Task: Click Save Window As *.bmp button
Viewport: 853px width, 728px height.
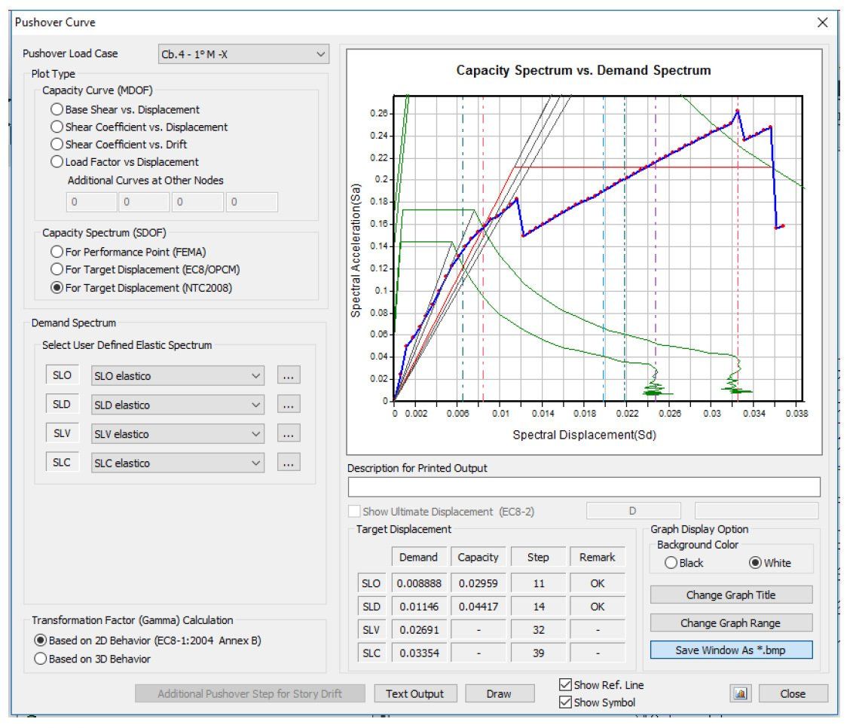Action: (x=731, y=650)
